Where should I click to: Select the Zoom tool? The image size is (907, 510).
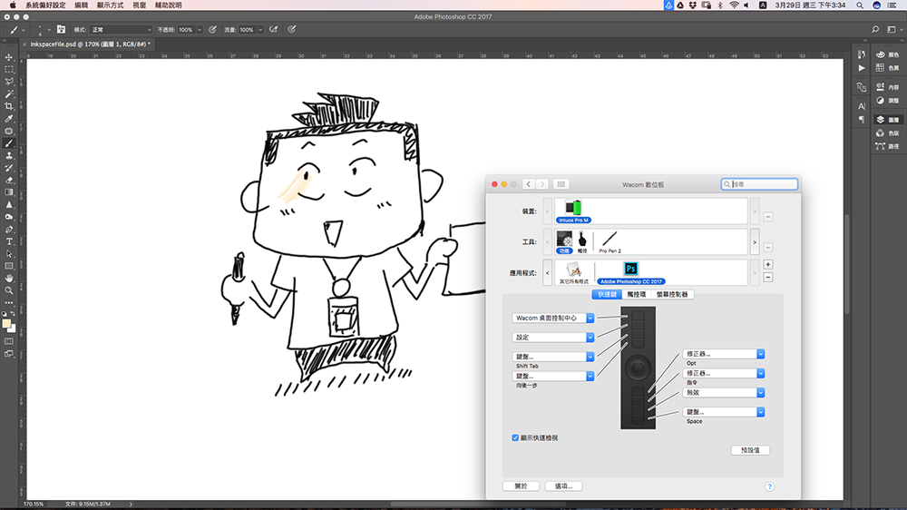click(x=9, y=290)
